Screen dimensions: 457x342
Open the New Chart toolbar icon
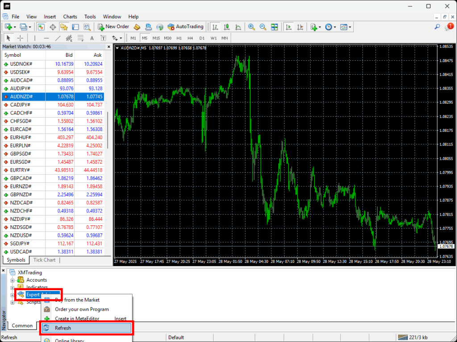(x=8, y=27)
